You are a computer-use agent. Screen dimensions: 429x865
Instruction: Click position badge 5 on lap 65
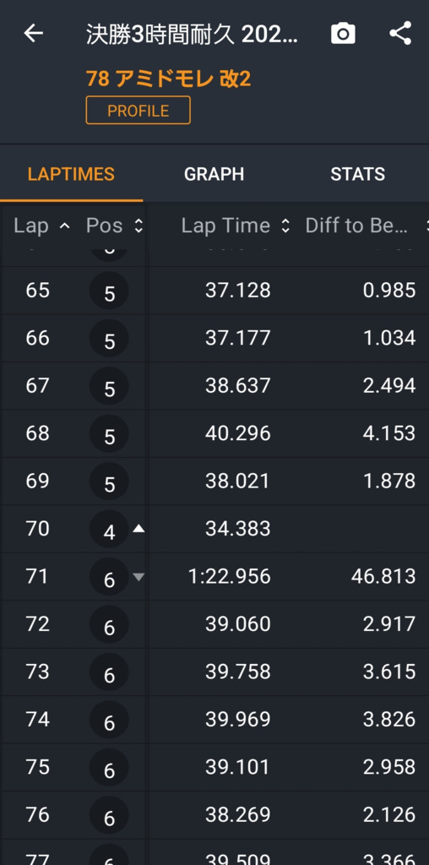109,291
